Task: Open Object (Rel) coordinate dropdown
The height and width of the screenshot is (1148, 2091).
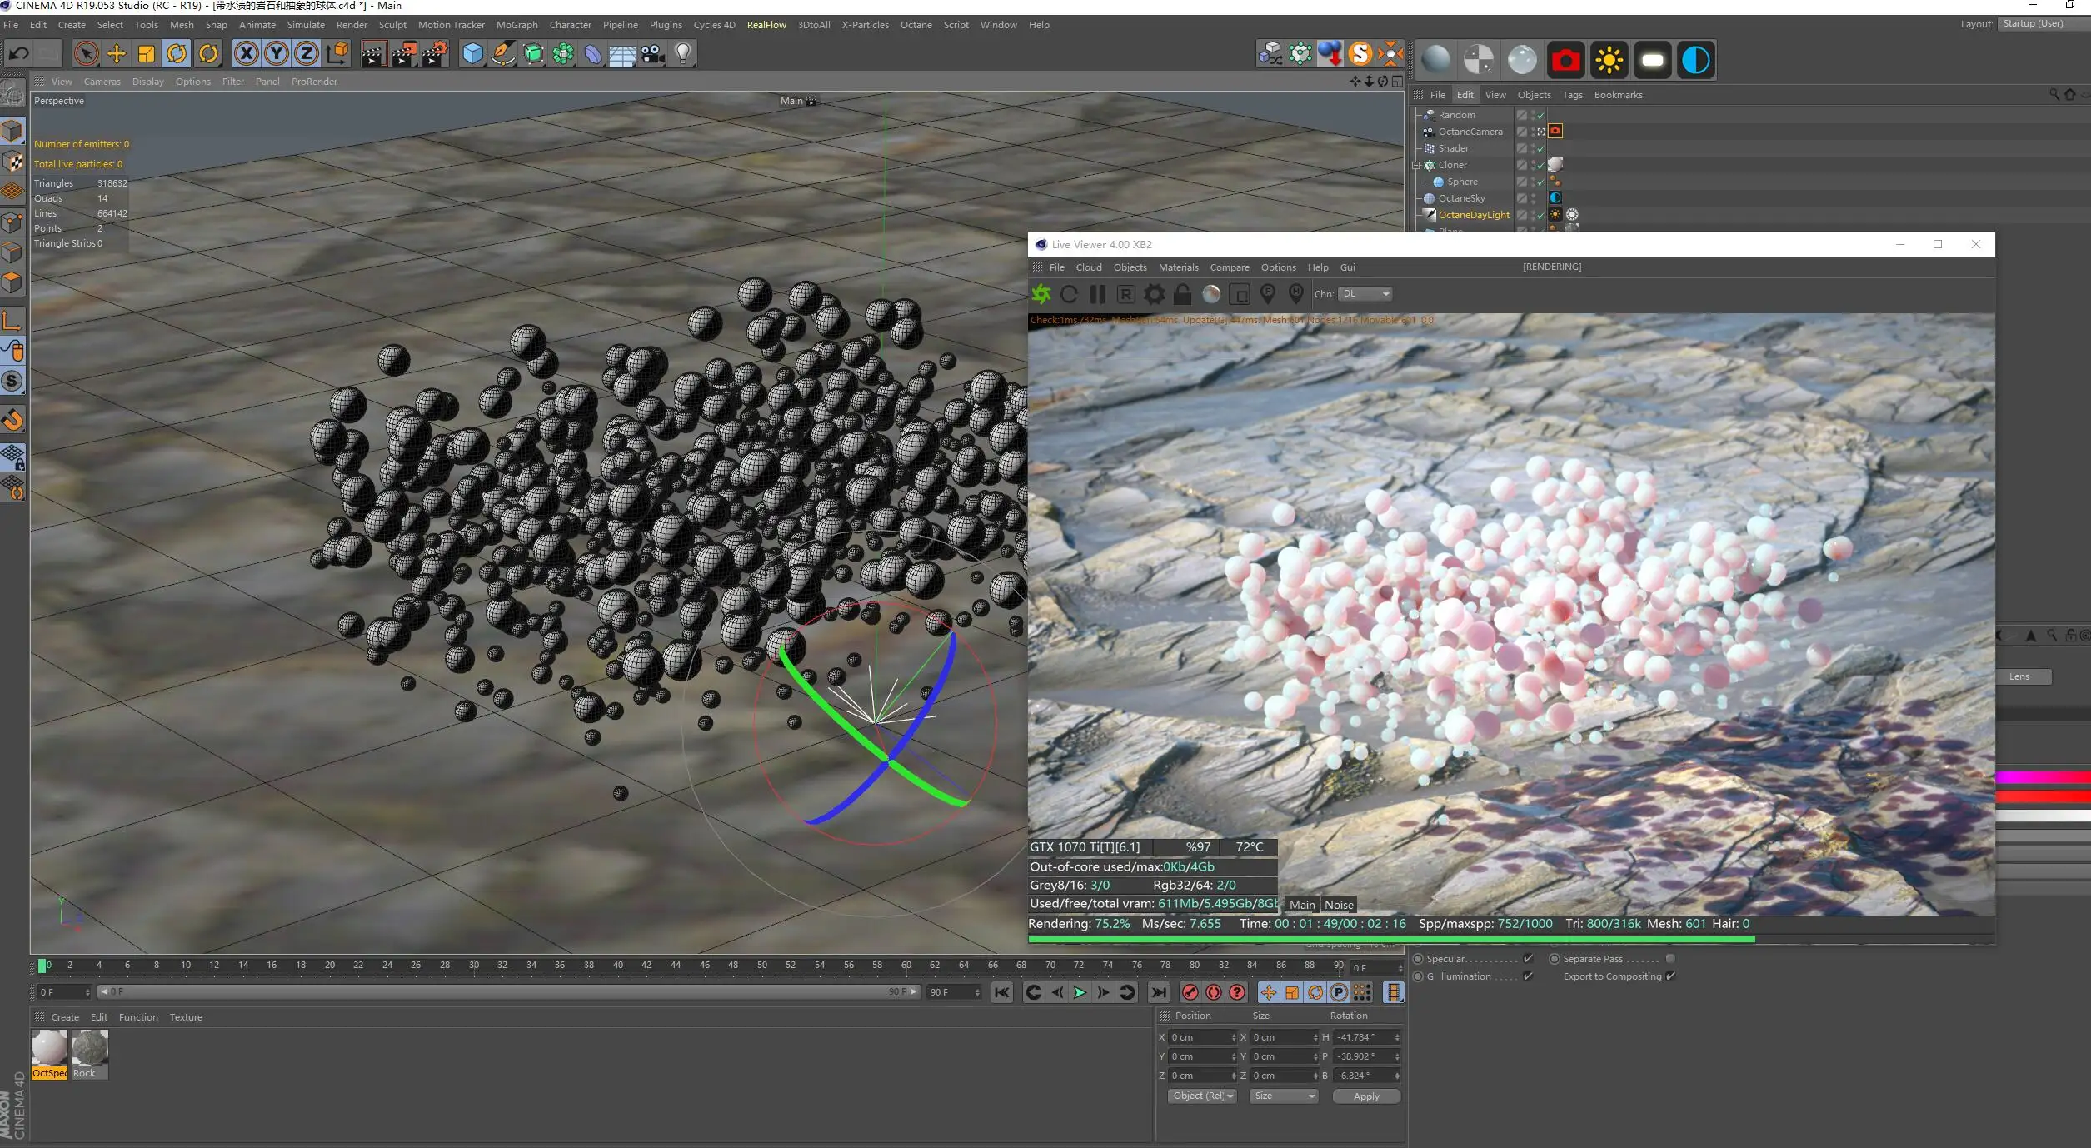Action: [x=1202, y=1096]
